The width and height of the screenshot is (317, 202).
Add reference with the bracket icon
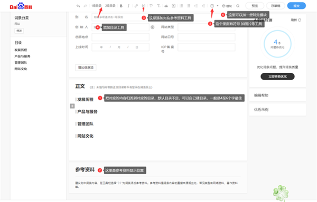[x=144, y=6]
